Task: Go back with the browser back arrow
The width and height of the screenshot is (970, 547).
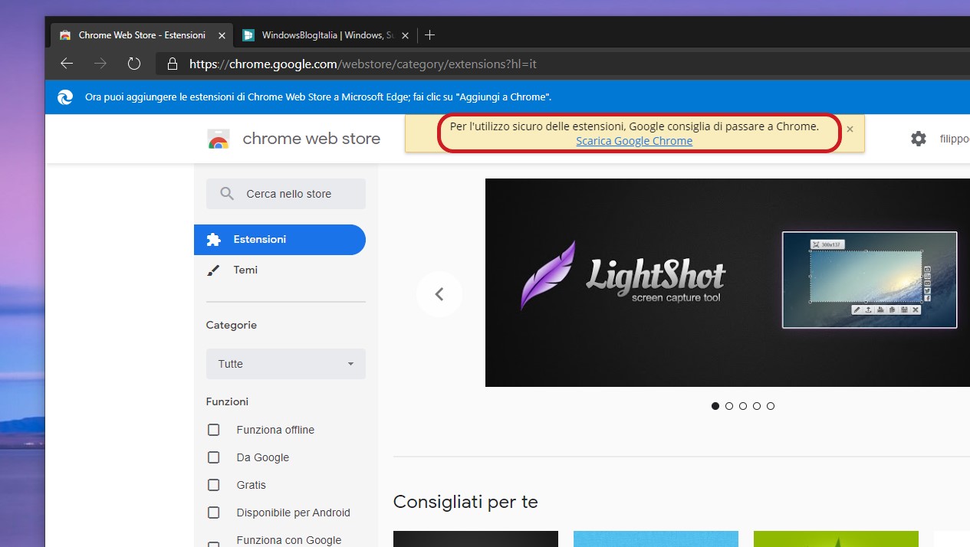Action: pos(67,64)
